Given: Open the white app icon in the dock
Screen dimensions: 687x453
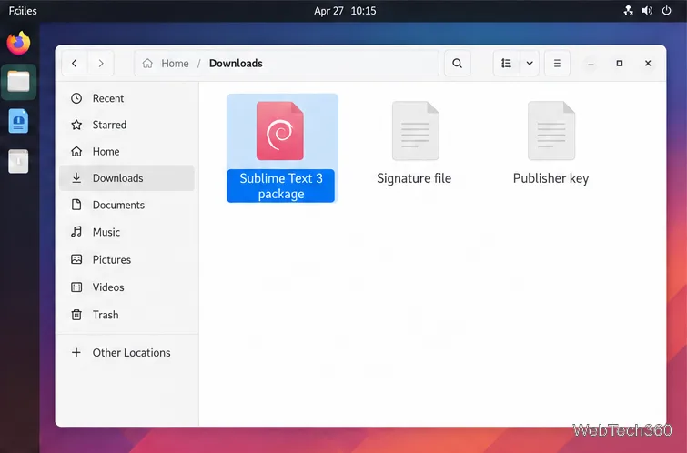Looking at the screenshot, I should coord(18,161).
